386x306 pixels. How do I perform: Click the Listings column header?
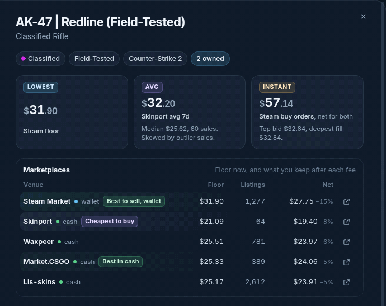click(x=253, y=185)
